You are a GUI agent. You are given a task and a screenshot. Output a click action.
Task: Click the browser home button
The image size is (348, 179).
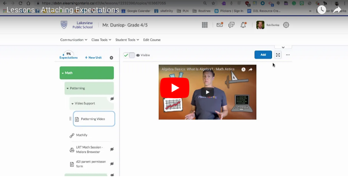click(x=28, y=3)
